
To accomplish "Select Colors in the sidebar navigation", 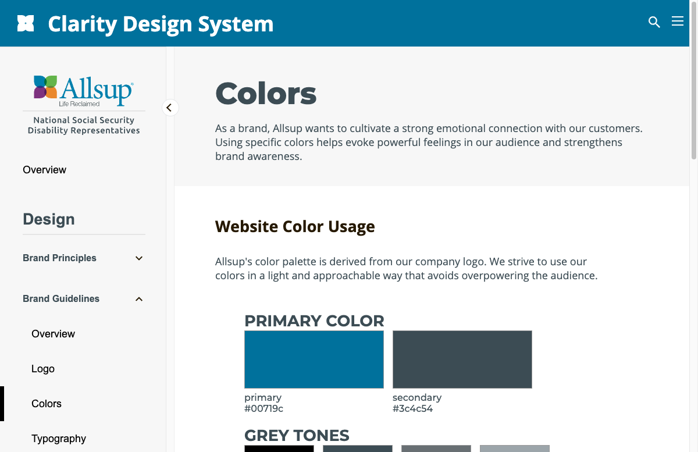I will click(47, 403).
